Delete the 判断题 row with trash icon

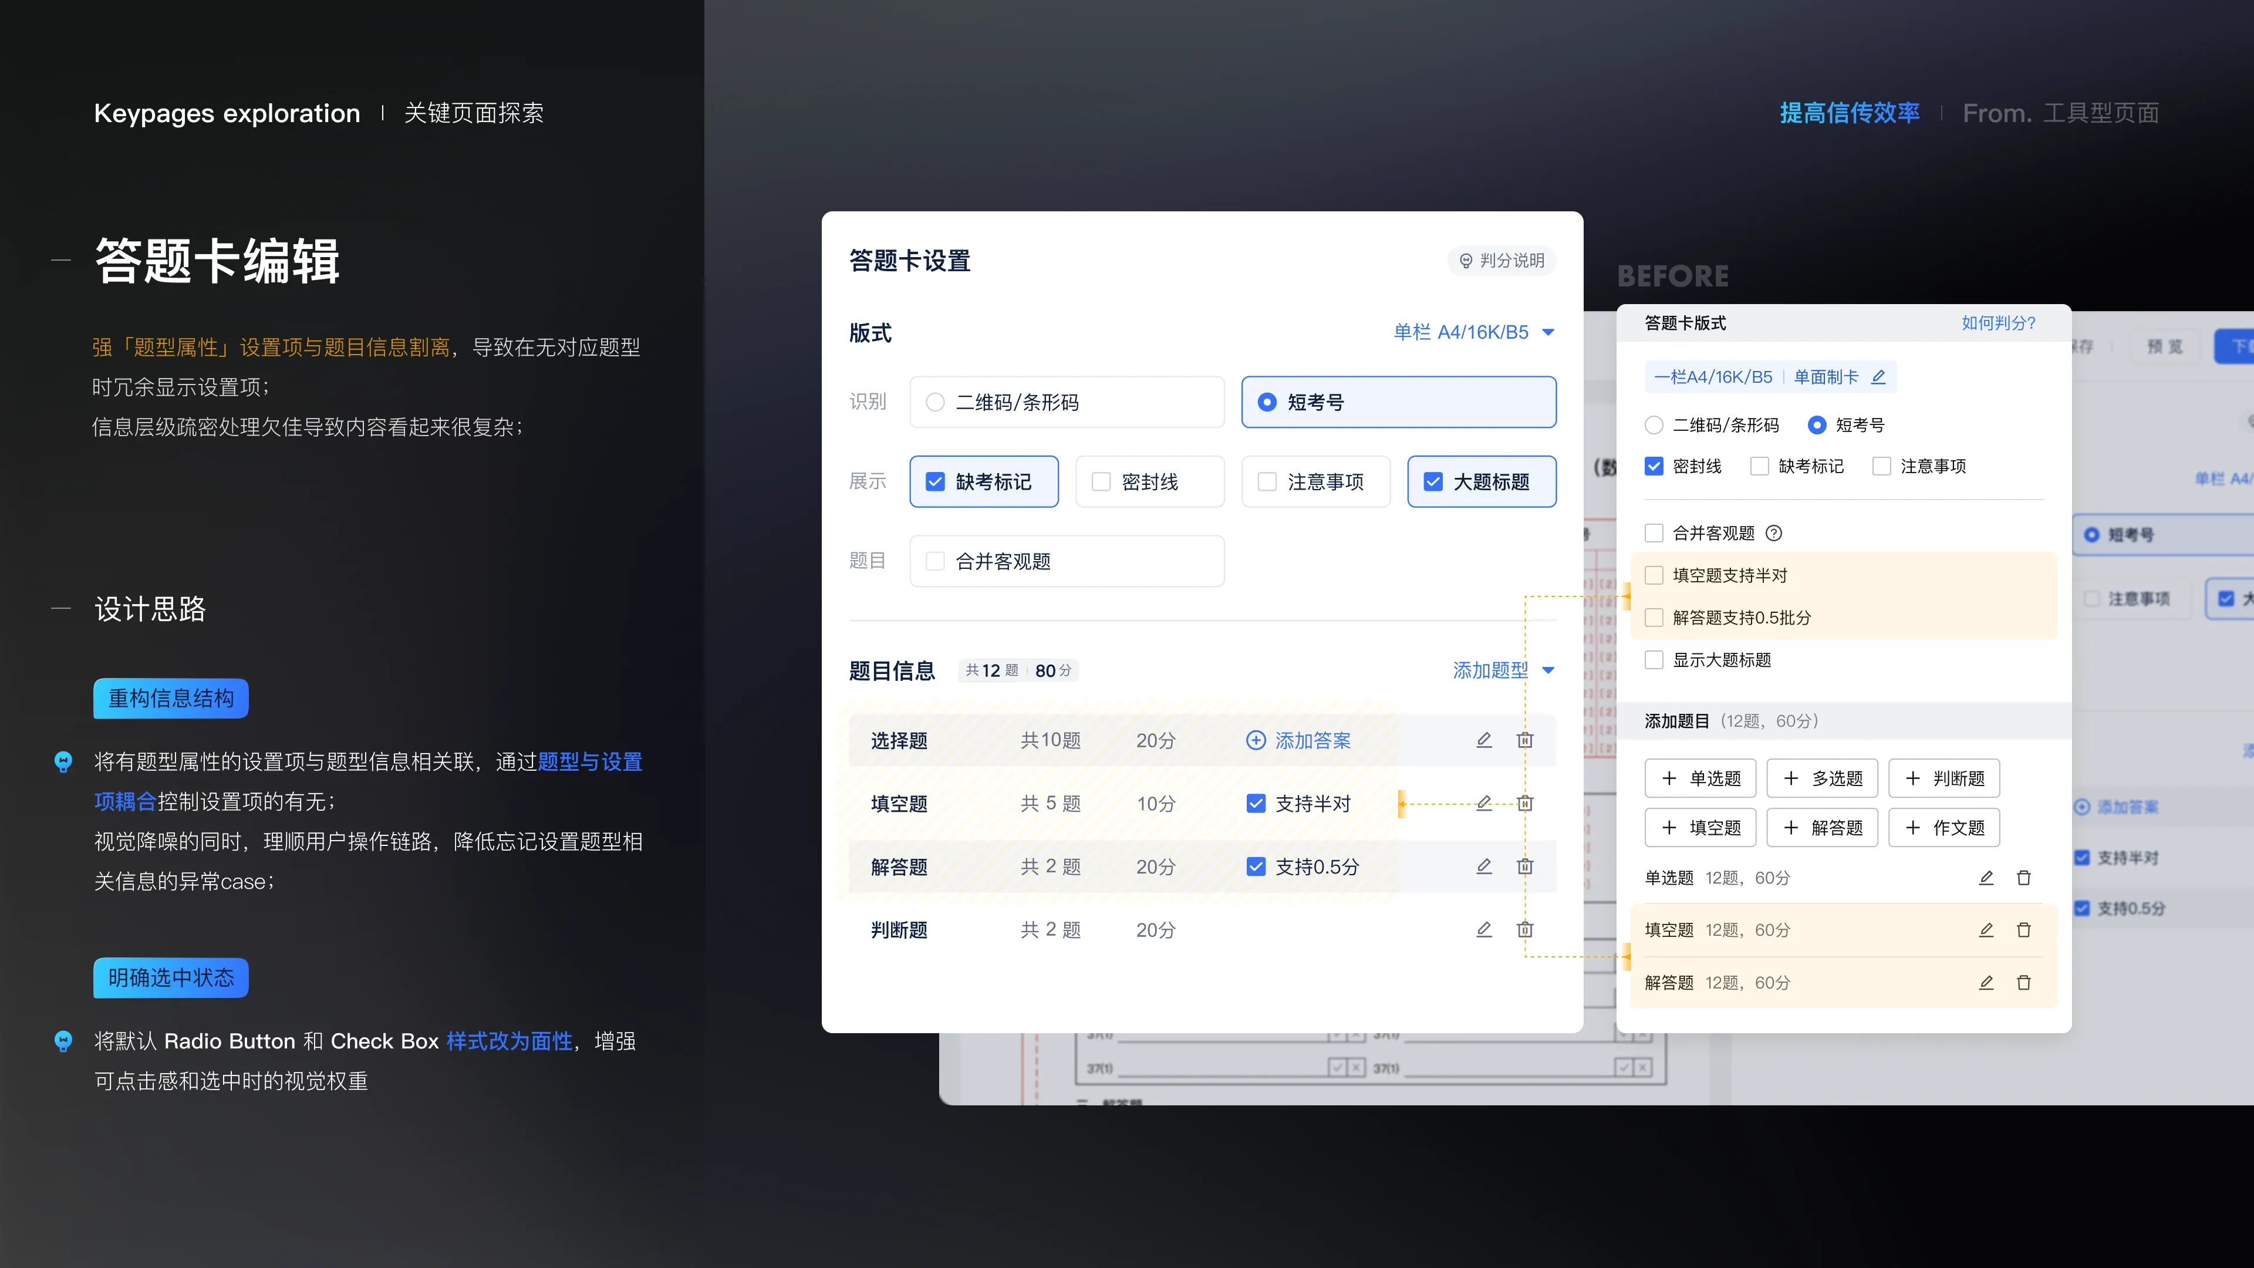[x=1525, y=929]
